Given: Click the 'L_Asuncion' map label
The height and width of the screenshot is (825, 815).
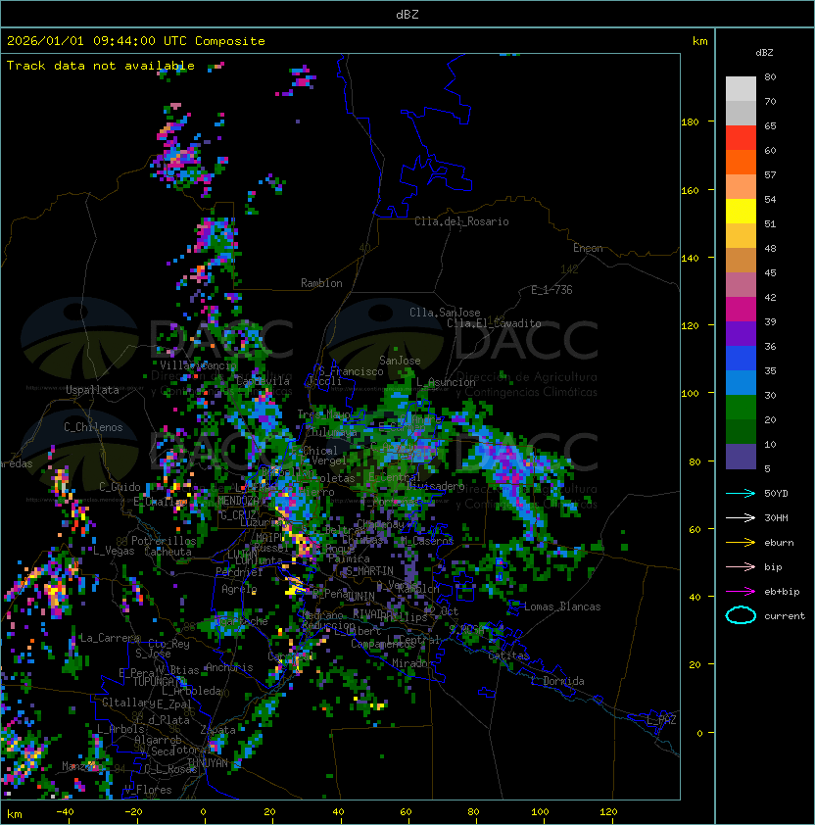Looking at the screenshot, I should tap(446, 382).
